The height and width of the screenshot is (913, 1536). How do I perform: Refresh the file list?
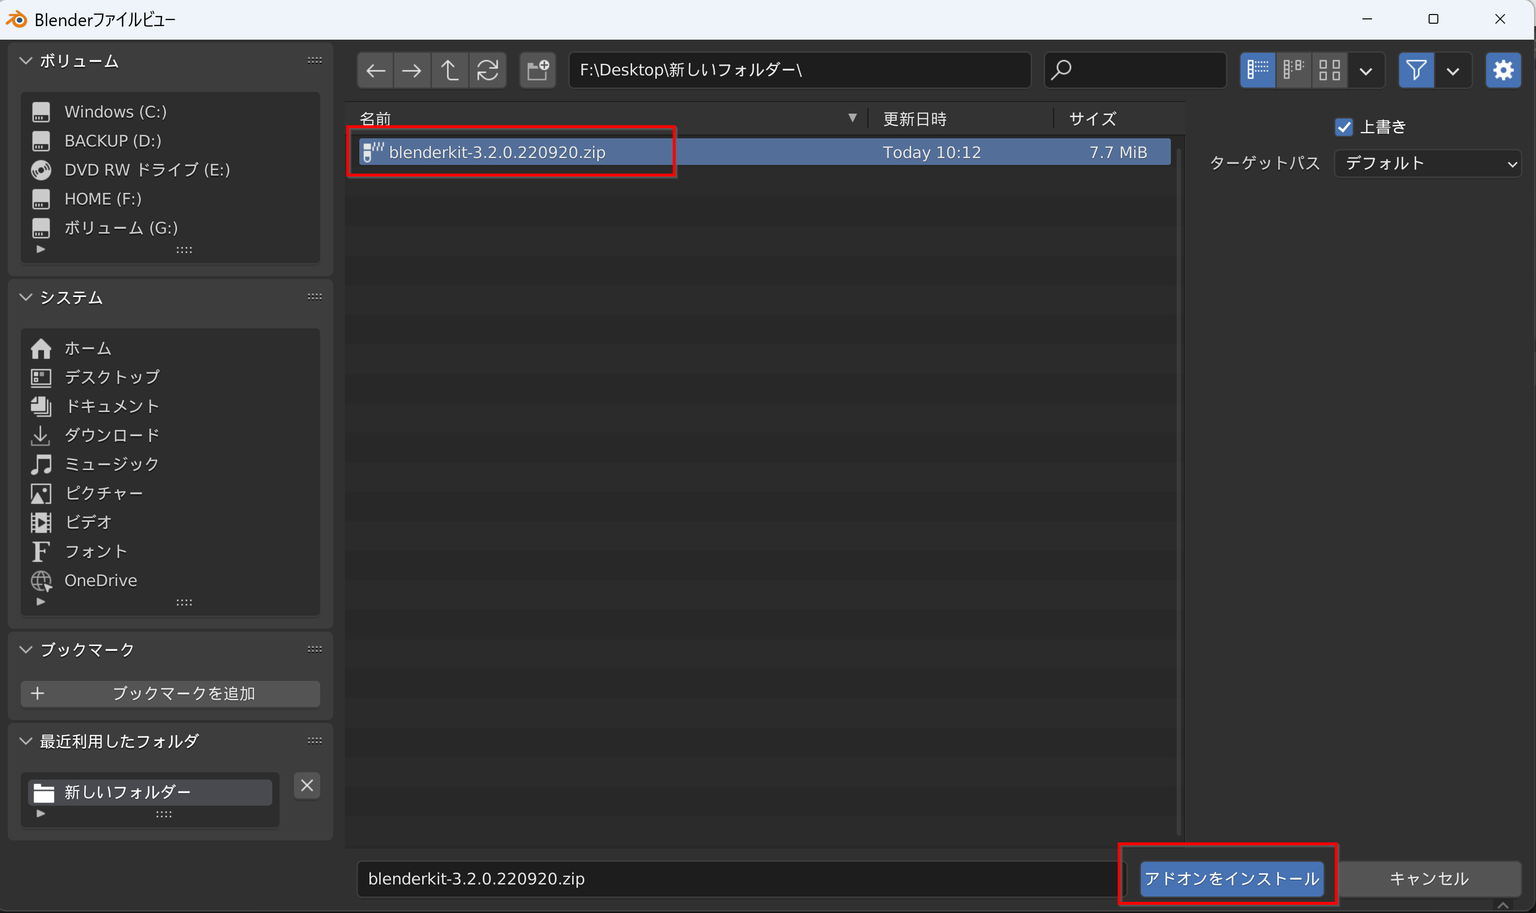(488, 70)
